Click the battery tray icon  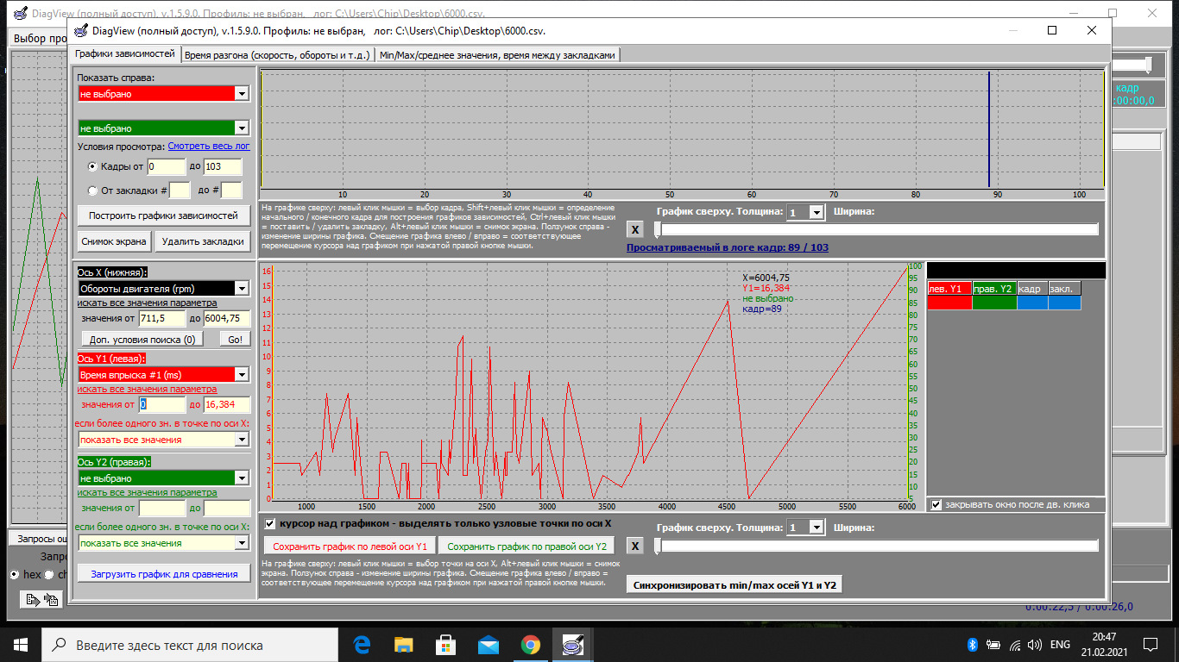993,645
